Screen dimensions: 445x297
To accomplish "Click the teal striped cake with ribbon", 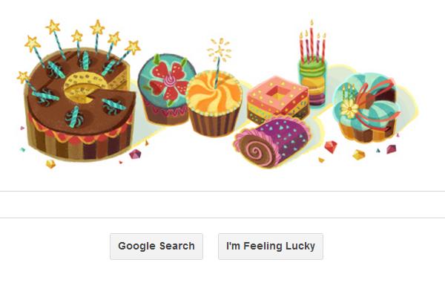I will tap(368, 108).
